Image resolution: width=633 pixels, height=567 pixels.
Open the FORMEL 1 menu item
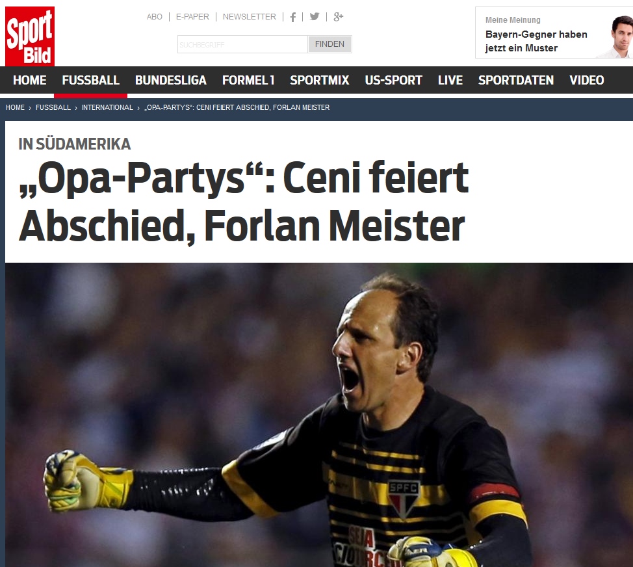(248, 80)
